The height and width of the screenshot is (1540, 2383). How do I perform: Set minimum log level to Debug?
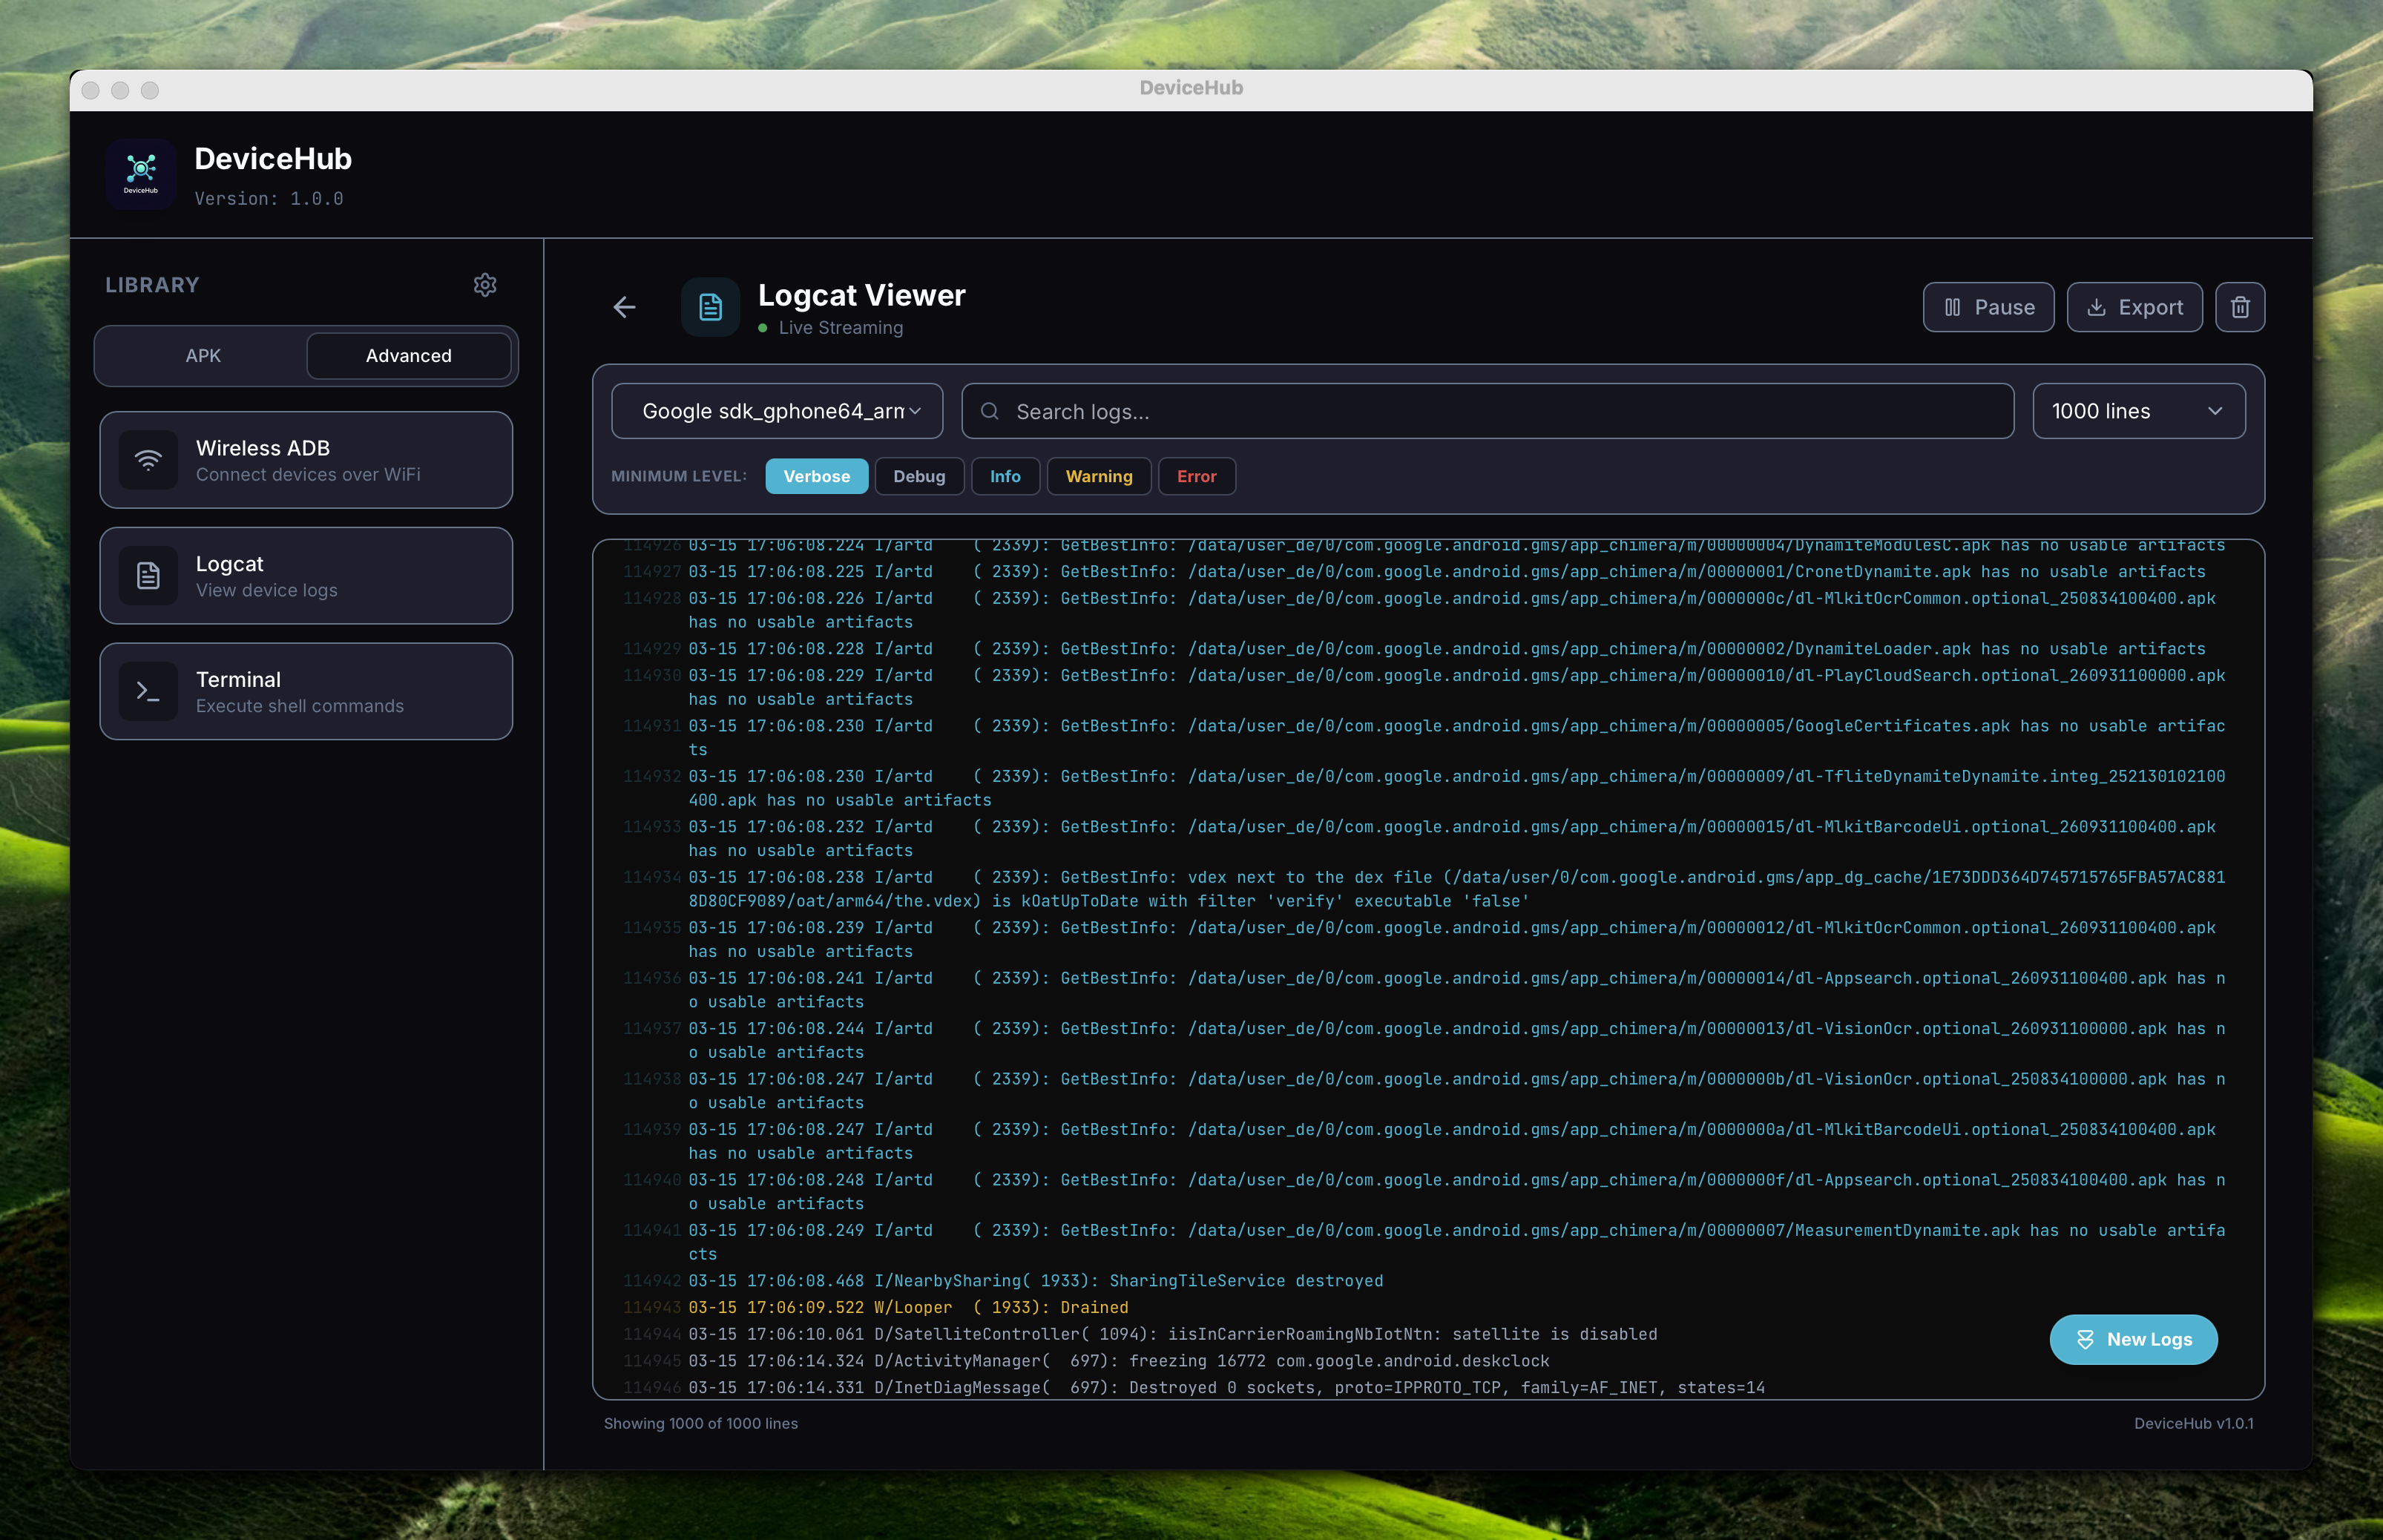tap(918, 476)
